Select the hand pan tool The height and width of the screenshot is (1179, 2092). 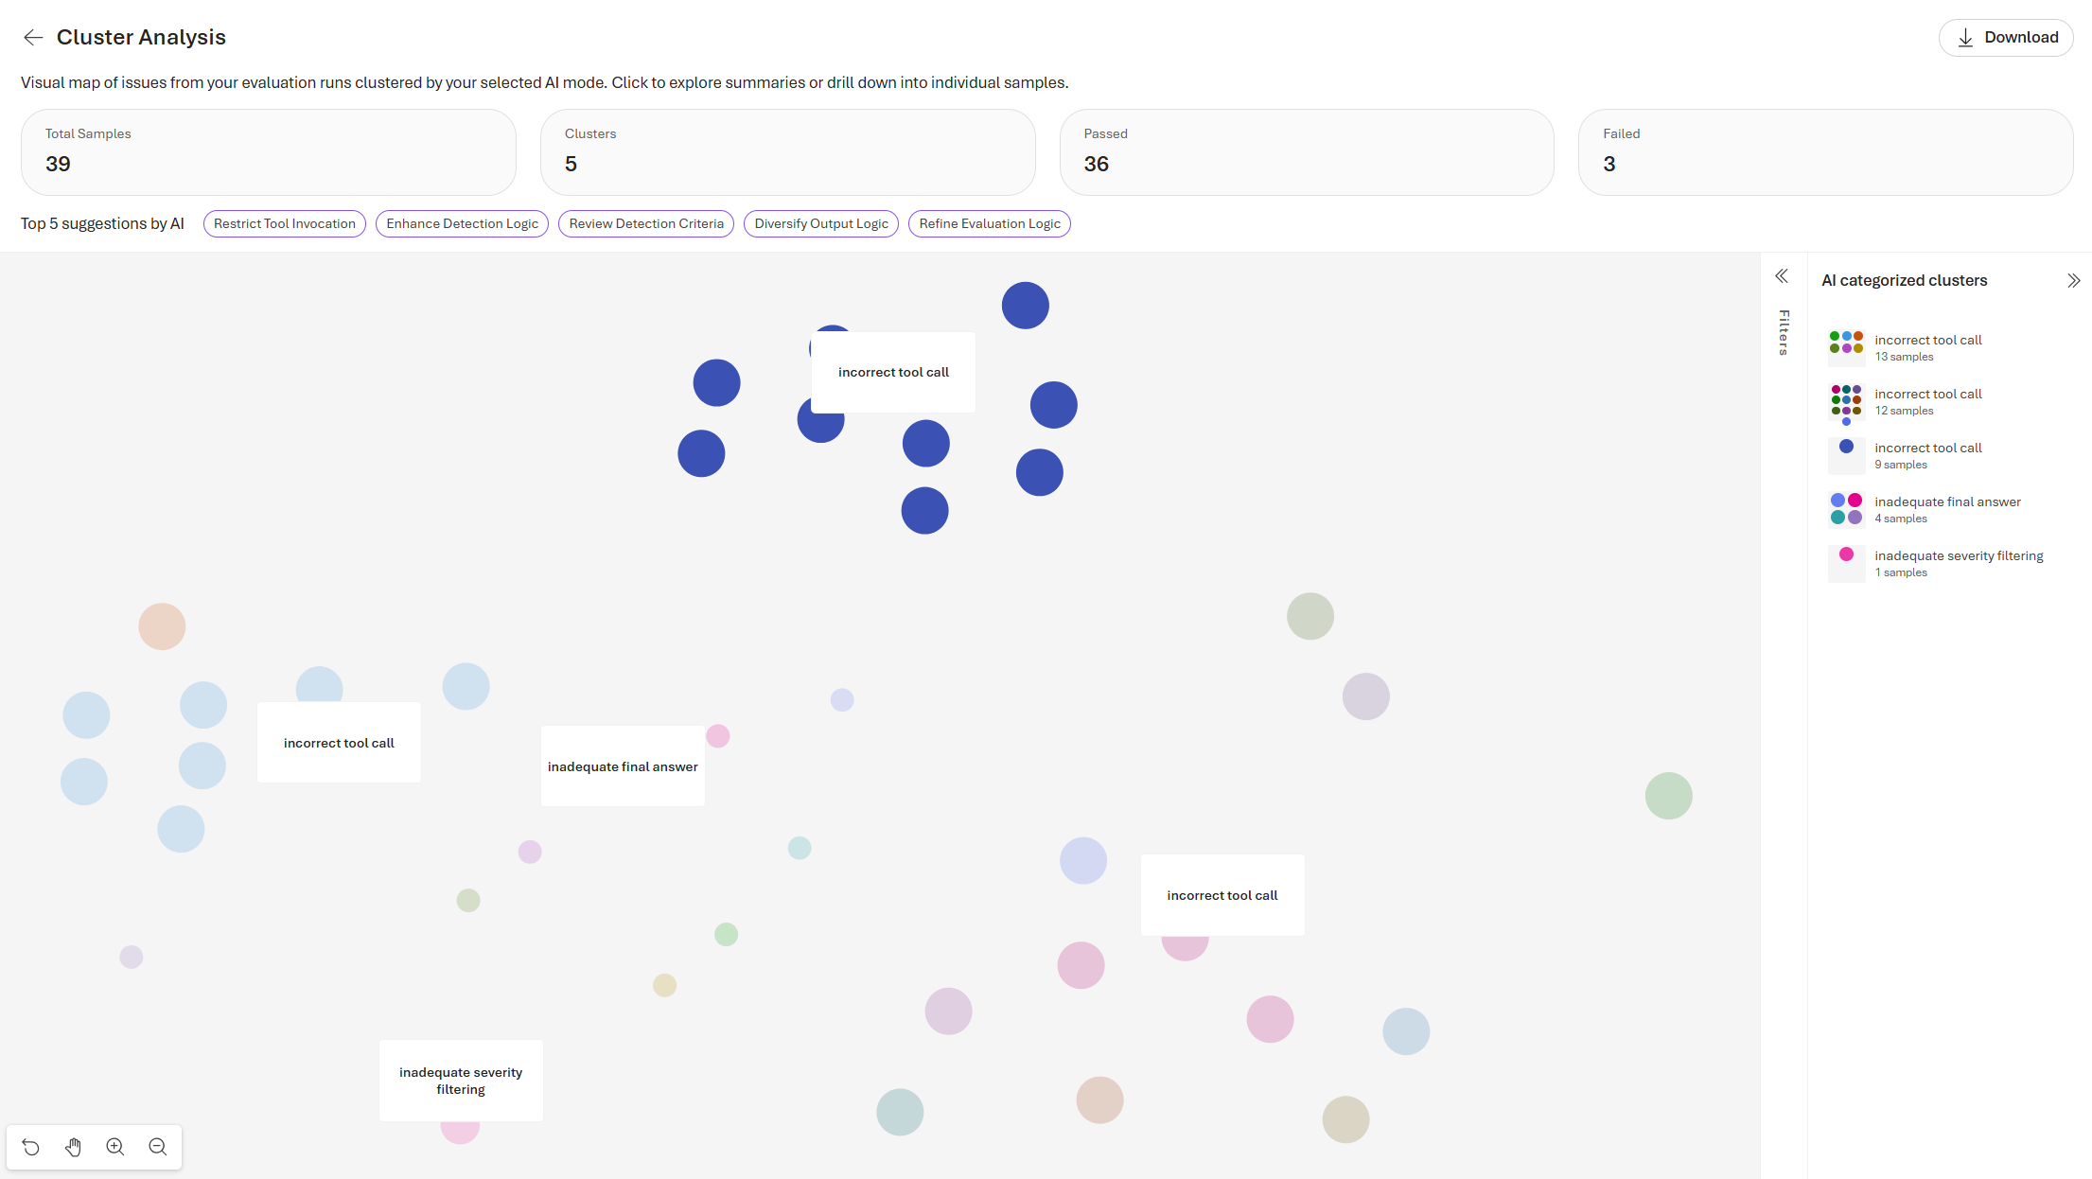pos(73,1146)
